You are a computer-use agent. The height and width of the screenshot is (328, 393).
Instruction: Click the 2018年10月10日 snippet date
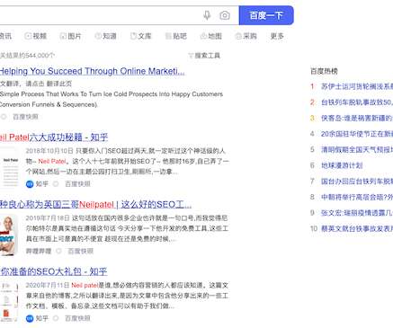[x=49, y=151]
